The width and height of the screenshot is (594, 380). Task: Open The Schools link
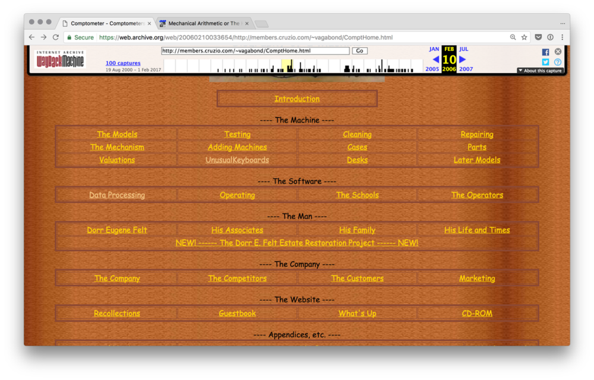[357, 195]
